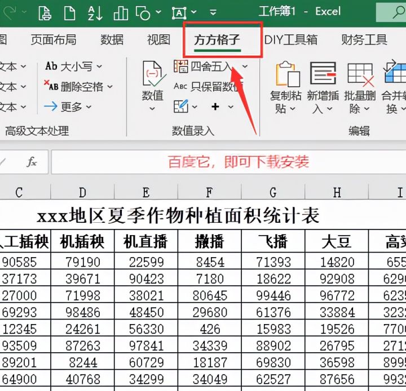406x391 pixels.
Task: Click the 数值 document icon
Action: click(x=153, y=74)
